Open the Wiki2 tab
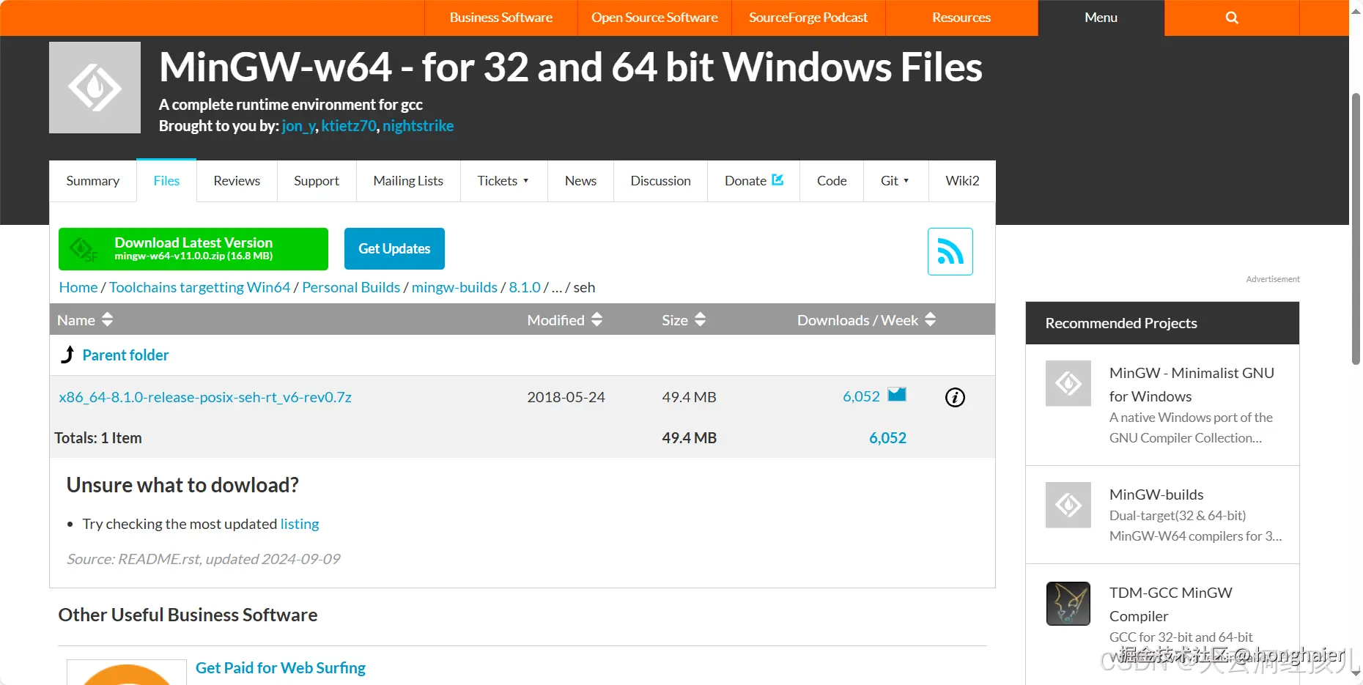The height and width of the screenshot is (685, 1363). point(962,181)
